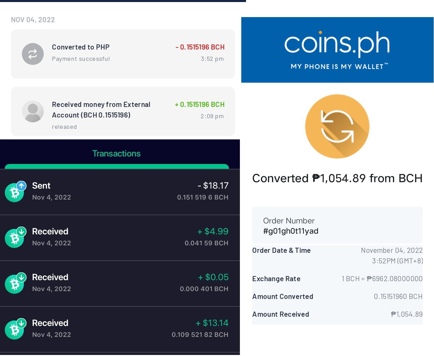The image size is (434, 356).
Task: Open the Received money from External Account entry
Action: click(x=123, y=111)
